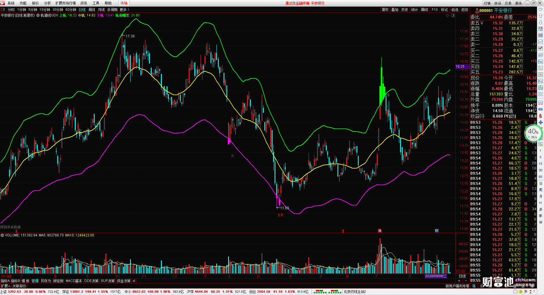Click the RSI indicator sidebar icon
This screenshot has height=295, width=544.
541,109
